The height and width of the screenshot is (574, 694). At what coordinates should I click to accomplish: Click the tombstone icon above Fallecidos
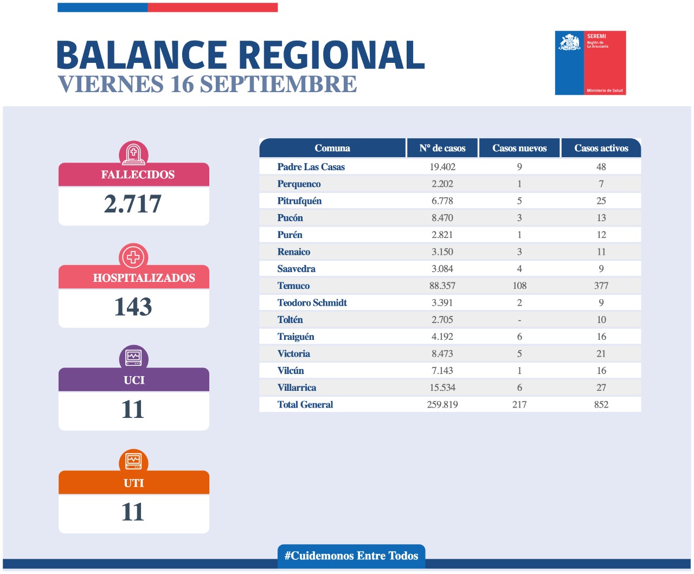point(133,154)
